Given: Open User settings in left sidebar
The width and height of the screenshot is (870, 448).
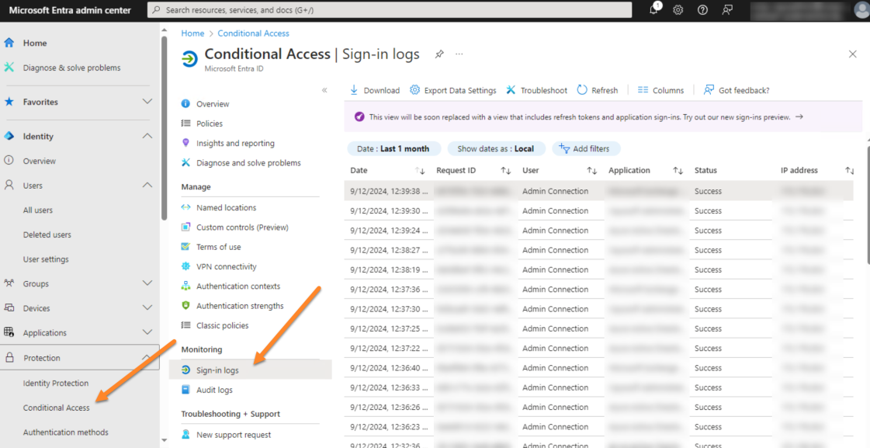Looking at the screenshot, I should click(46, 259).
